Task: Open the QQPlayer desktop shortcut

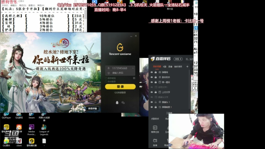Action: click(x=6, y=116)
